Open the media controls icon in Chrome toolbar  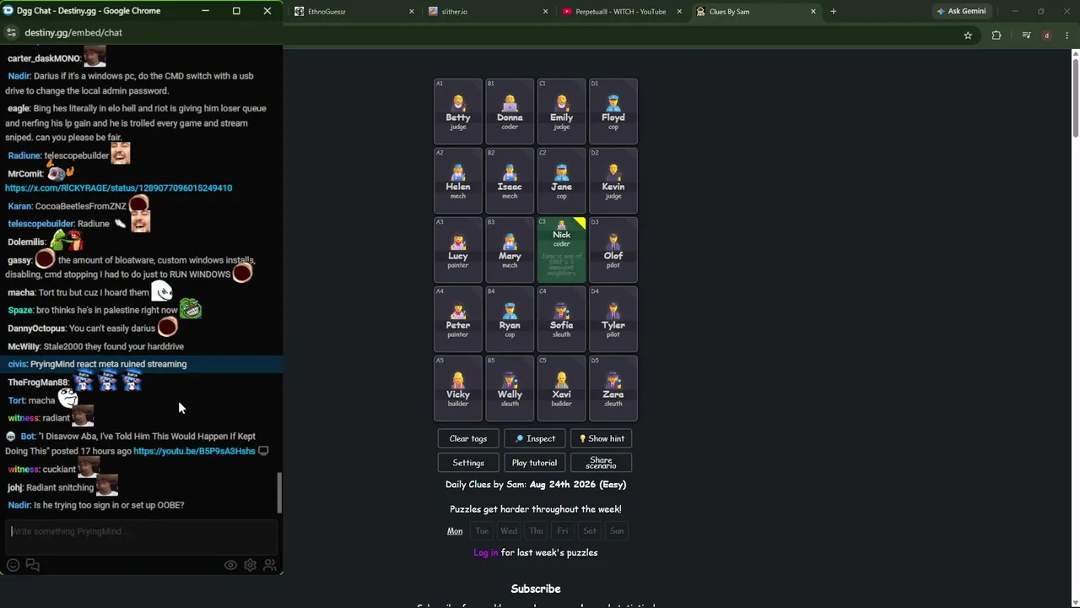1026,35
